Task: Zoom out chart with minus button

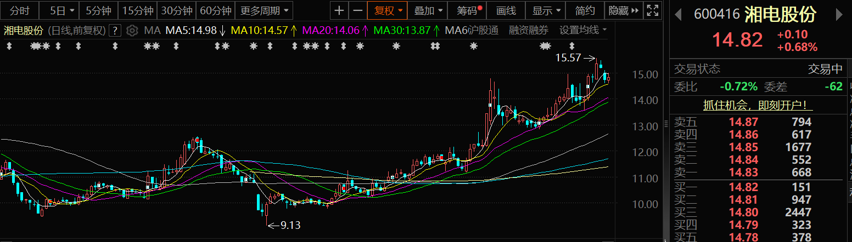Action: point(358,10)
